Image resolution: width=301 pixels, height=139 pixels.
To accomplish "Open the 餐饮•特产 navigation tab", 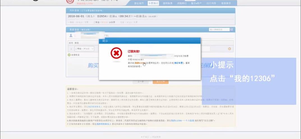I will 196,3.
